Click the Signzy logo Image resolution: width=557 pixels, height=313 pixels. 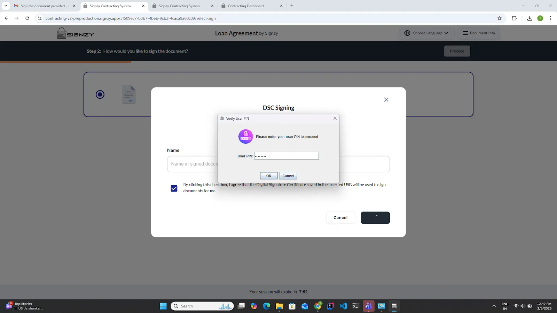pos(76,33)
